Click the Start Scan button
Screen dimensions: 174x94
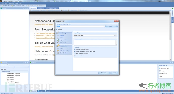[104, 73]
